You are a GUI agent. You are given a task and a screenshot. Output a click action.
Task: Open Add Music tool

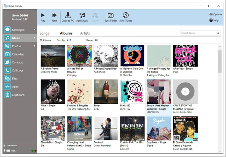tap(82, 17)
